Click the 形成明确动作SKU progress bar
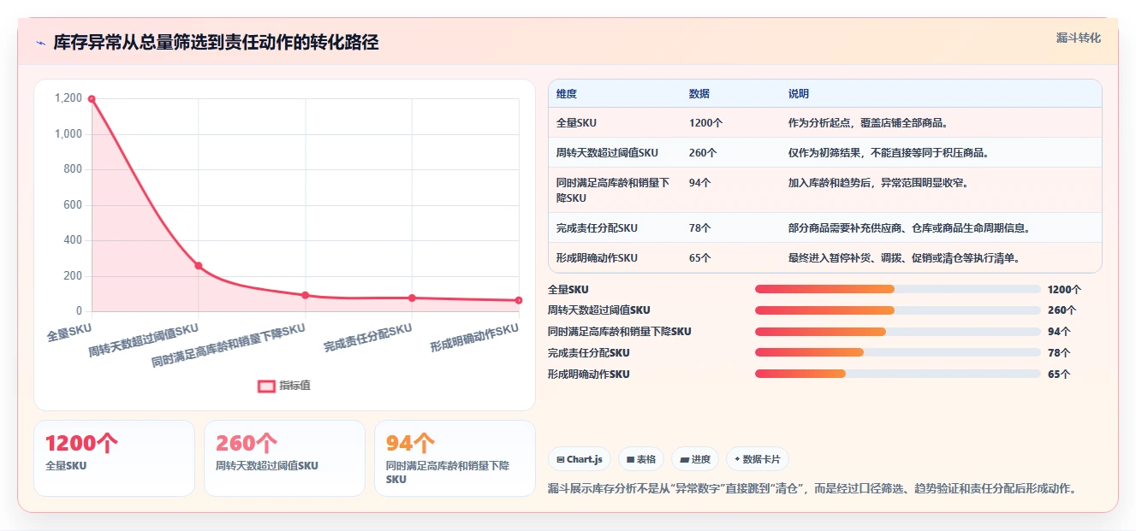The image size is (1136, 531). point(898,374)
